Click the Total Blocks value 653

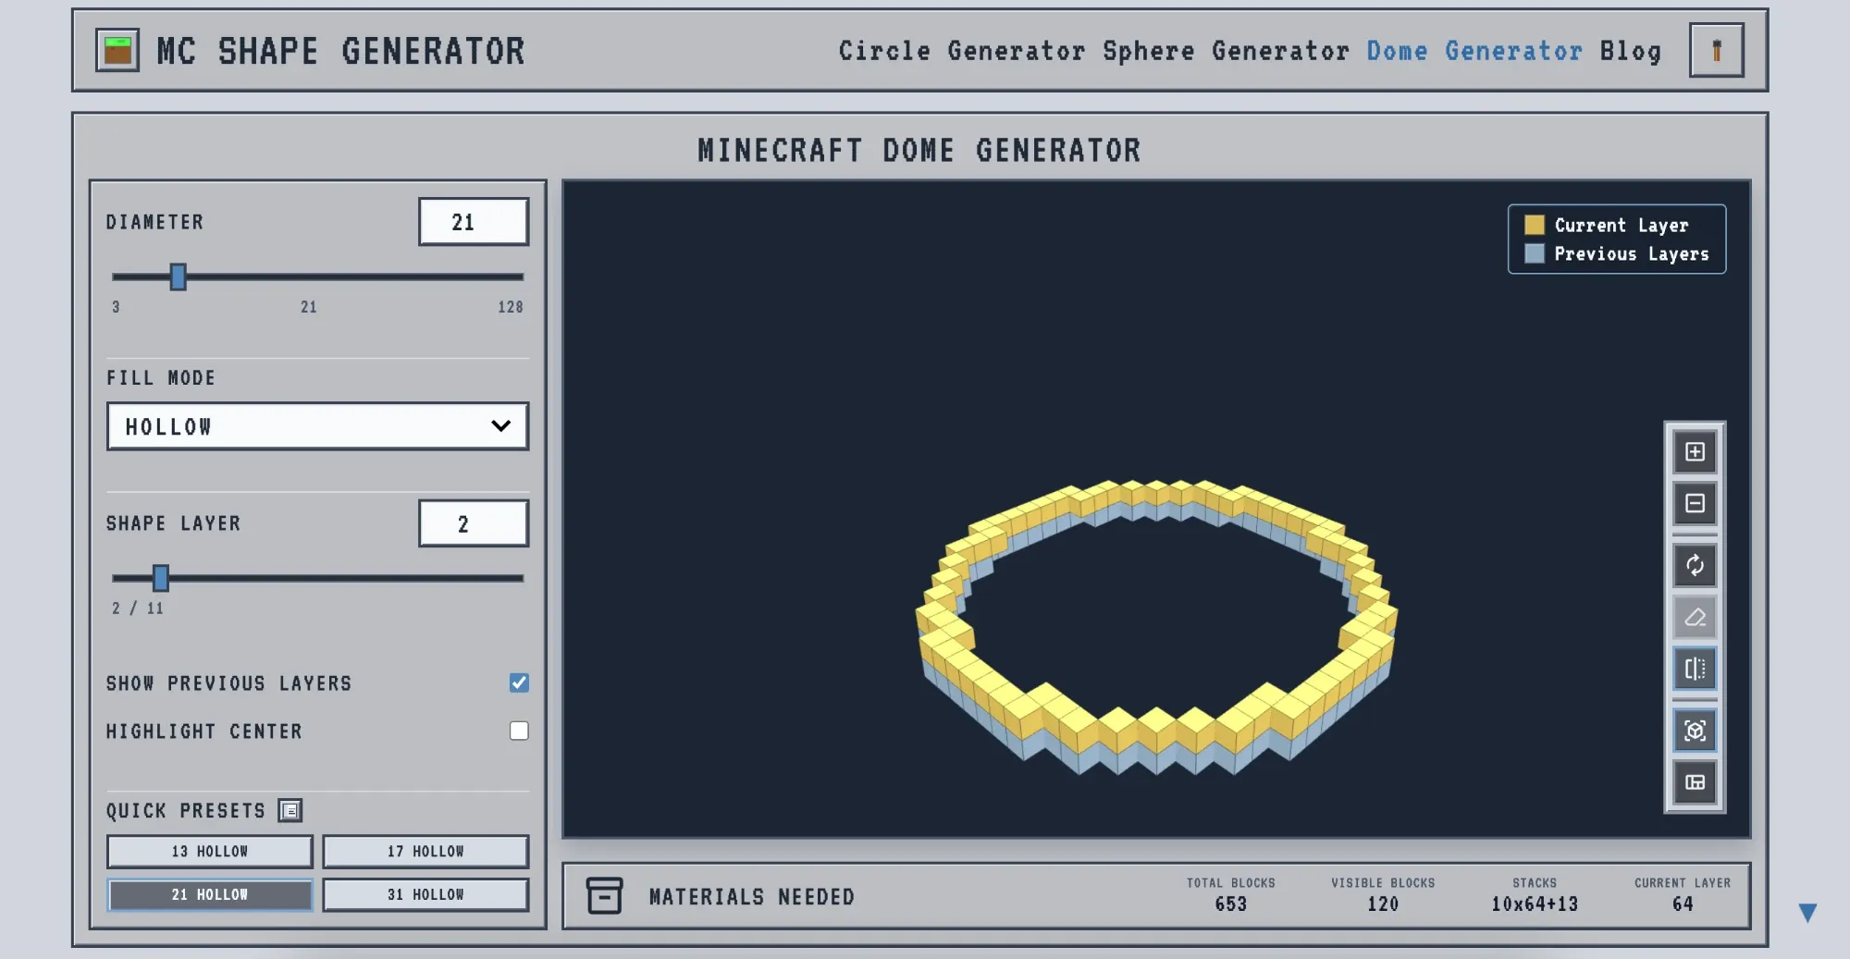(1230, 904)
